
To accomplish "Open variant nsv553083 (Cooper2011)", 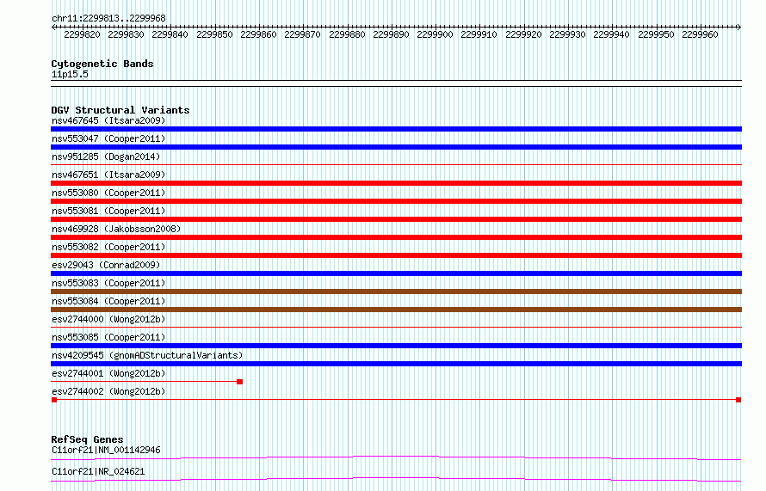I will click(108, 283).
